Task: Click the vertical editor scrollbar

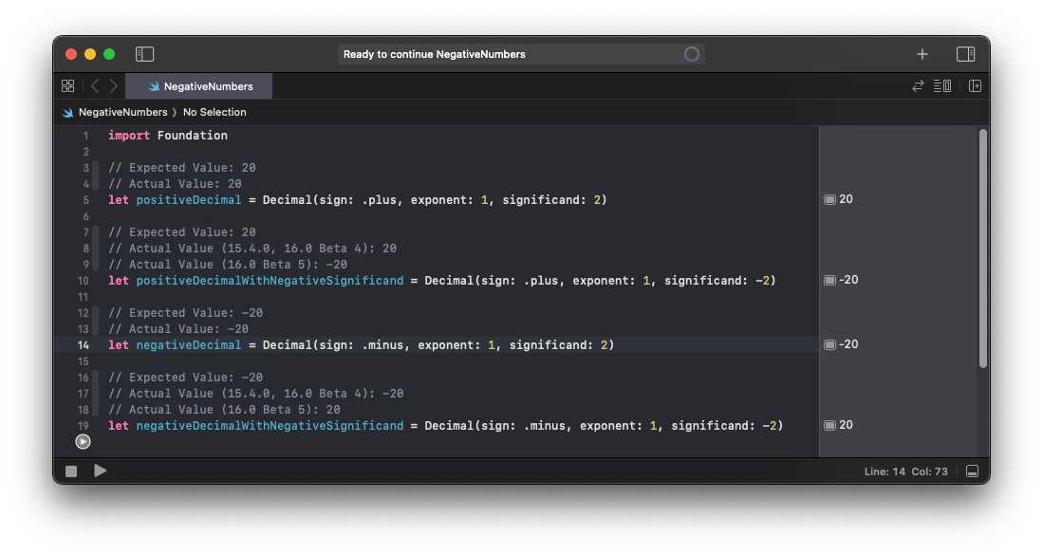Action: click(x=982, y=249)
